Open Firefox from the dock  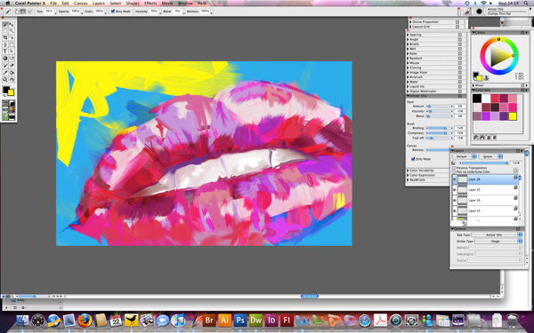[85, 320]
